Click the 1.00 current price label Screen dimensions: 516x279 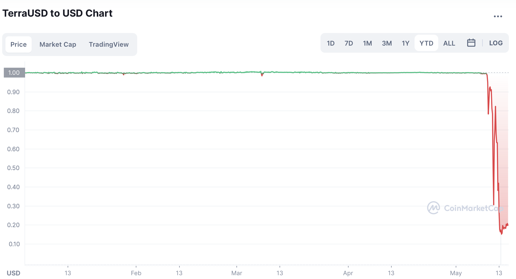pos(14,73)
